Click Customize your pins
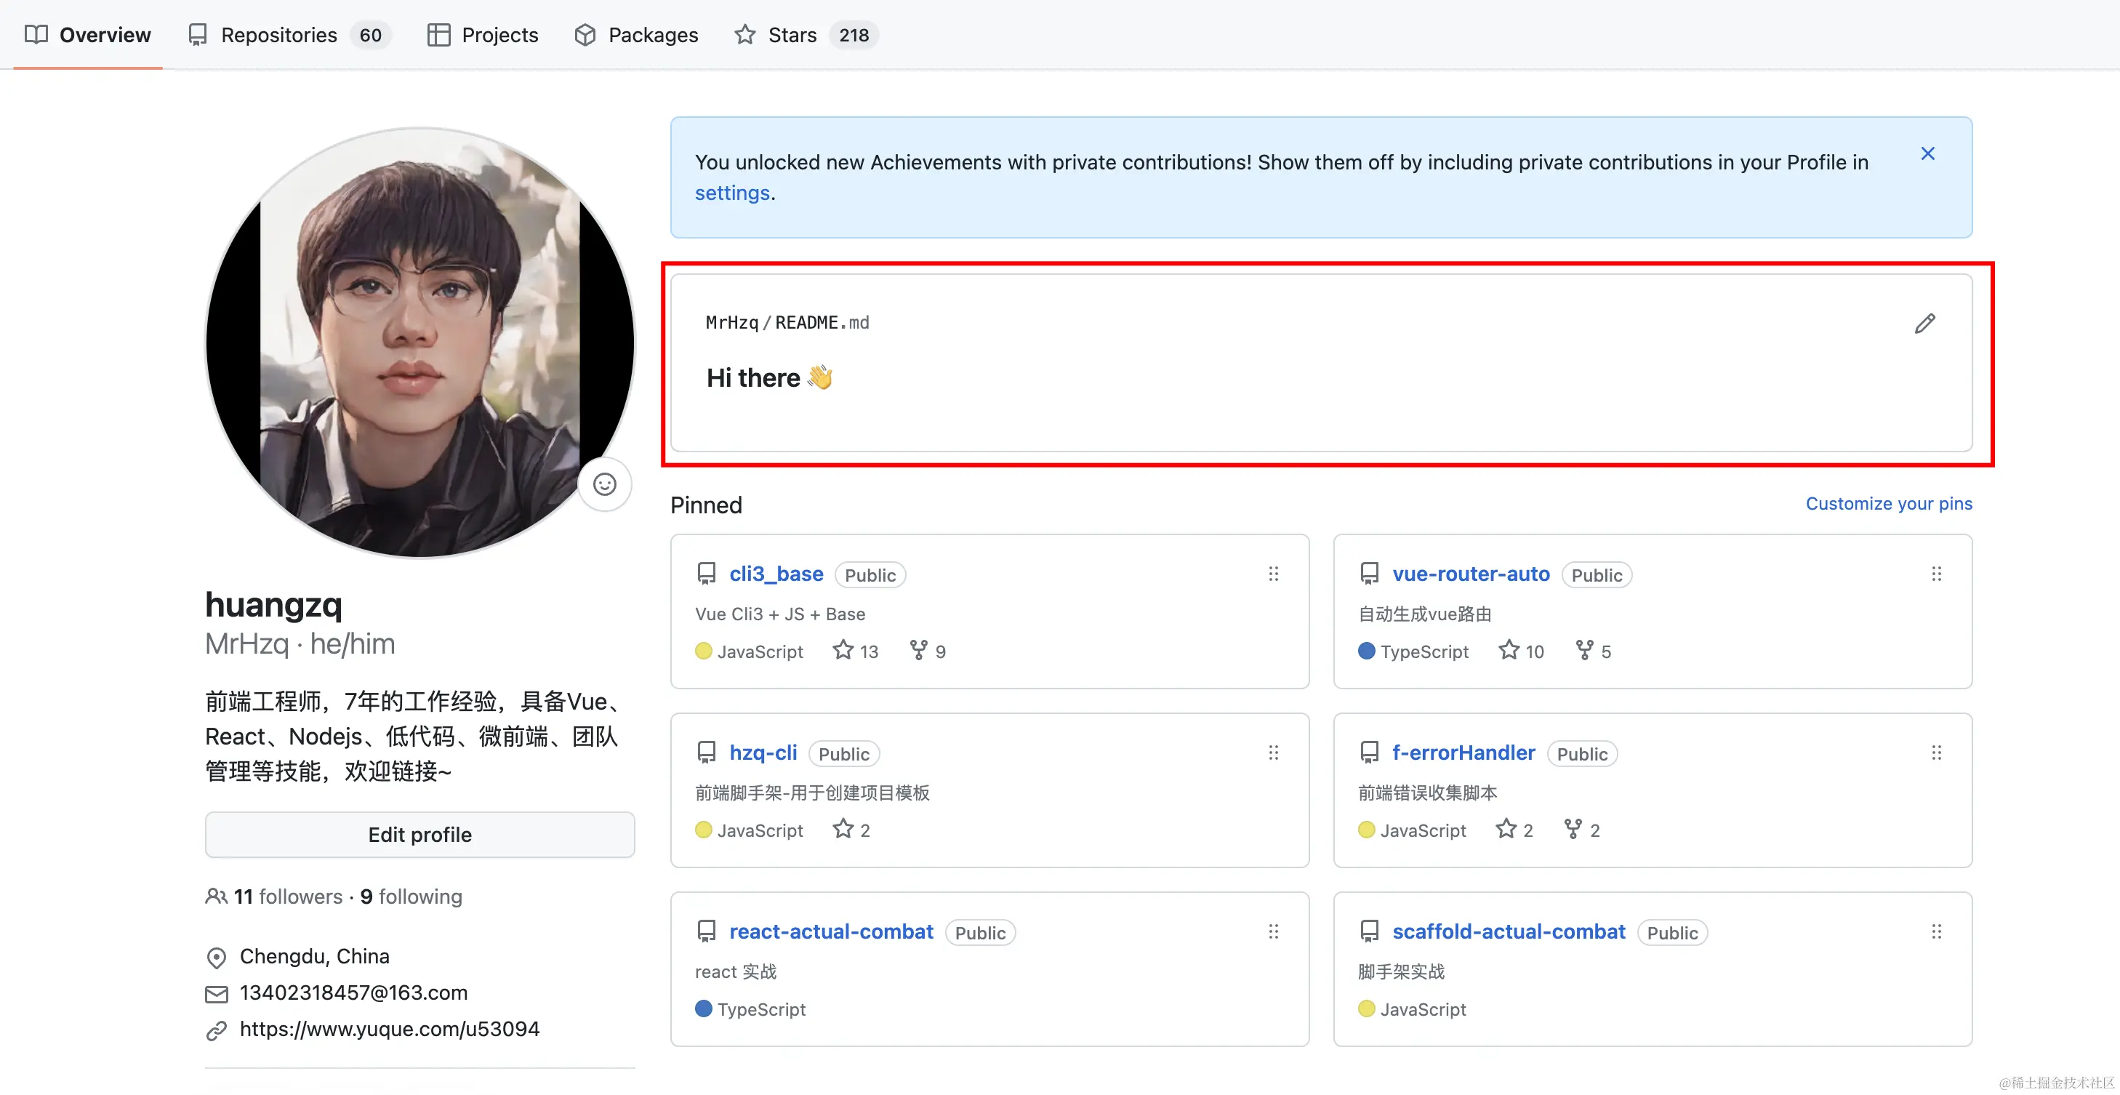Screen dimensions: 2120x1095 [x=1889, y=503]
